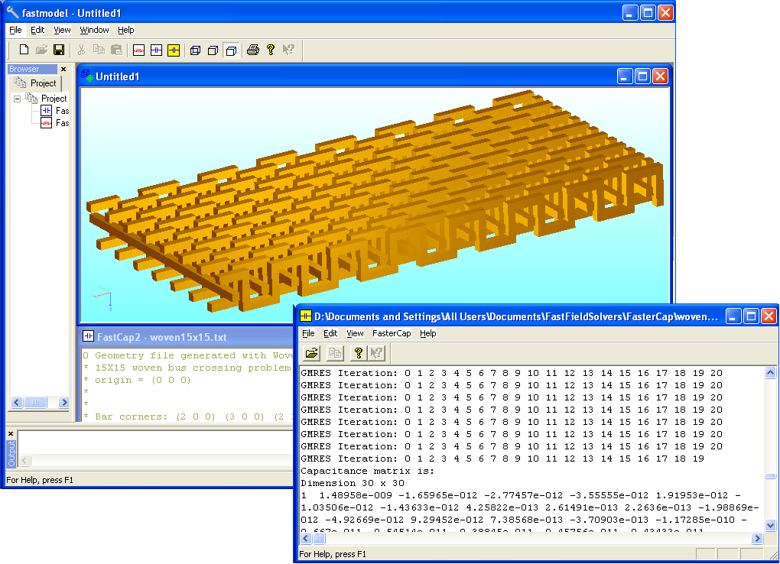
Task: Open the FasterCap menu
Action: [x=391, y=333]
